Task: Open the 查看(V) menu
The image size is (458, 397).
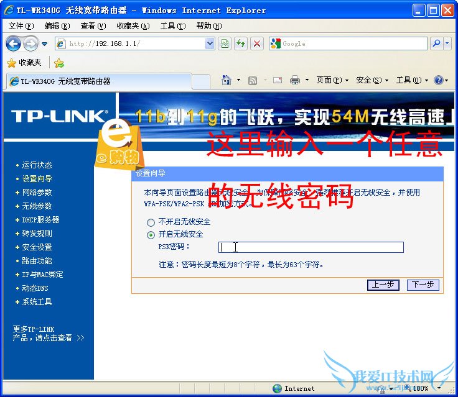Action: coord(93,26)
